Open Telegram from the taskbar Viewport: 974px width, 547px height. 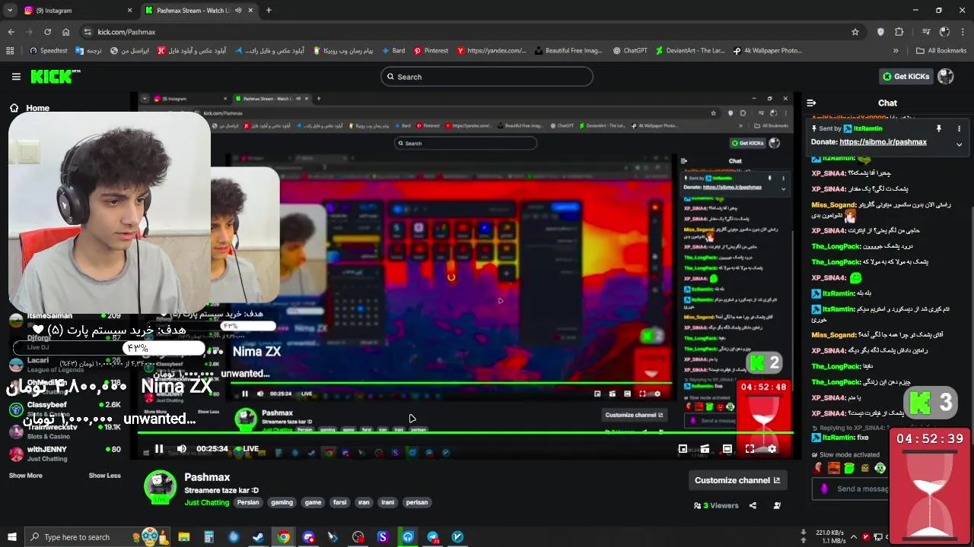(433, 537)
